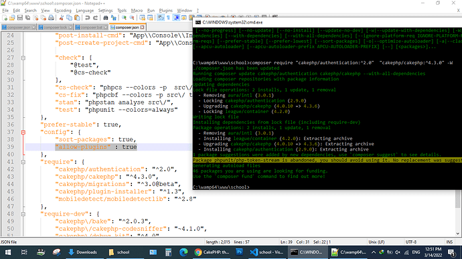
Task: Click the Close All documents toolbar icon
Action: point(43,18)
